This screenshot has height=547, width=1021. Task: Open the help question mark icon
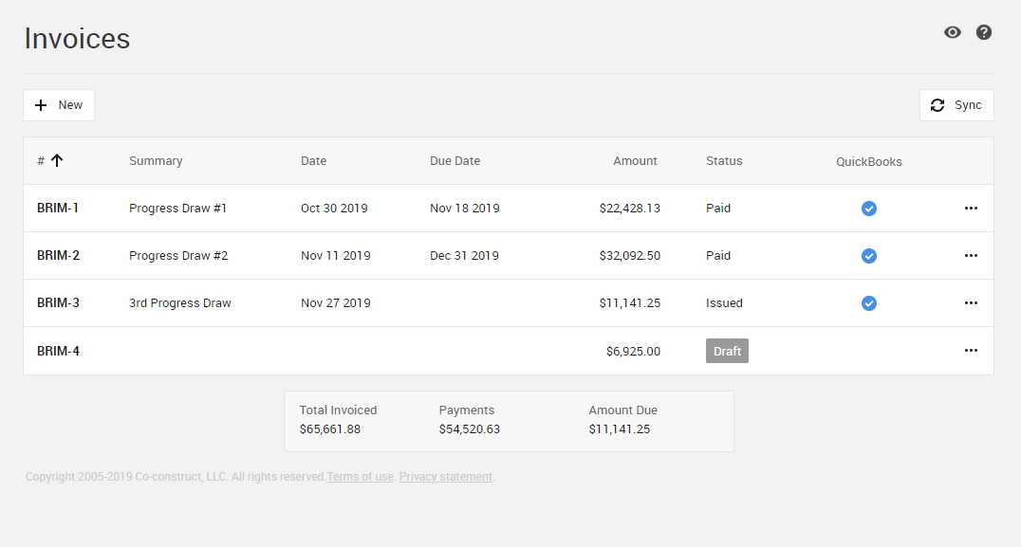(x=984, y=32)
